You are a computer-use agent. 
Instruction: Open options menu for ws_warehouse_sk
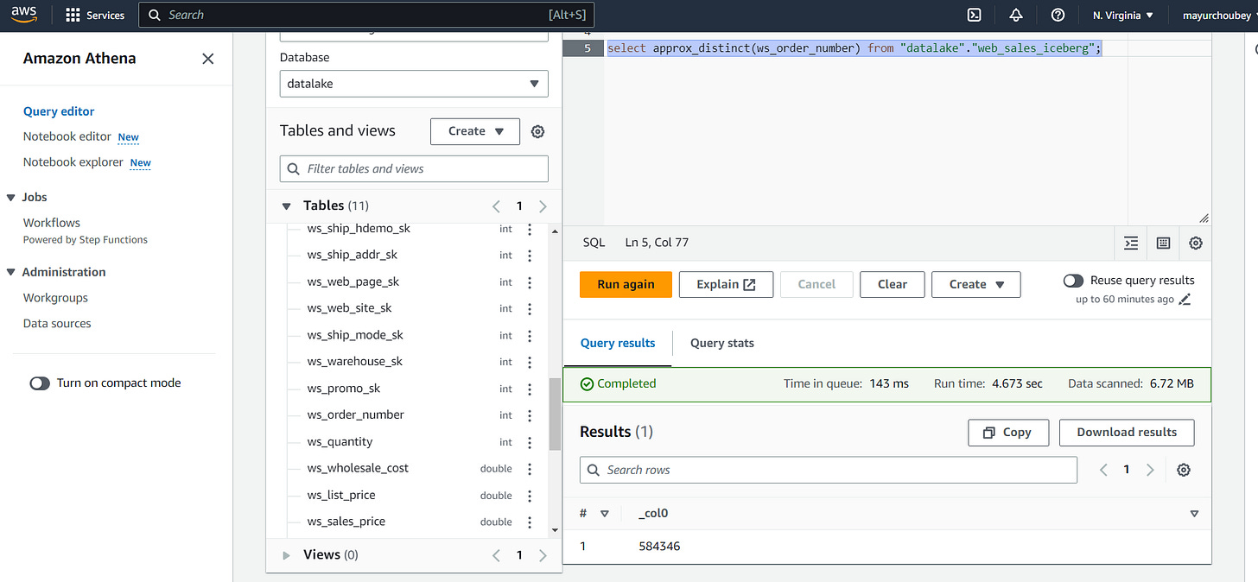click(x=530, y=362)
